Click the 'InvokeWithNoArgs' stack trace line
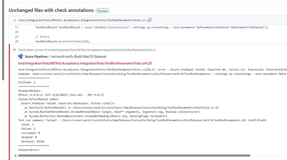This screenshot has height=160, width=287. [96, 116]
